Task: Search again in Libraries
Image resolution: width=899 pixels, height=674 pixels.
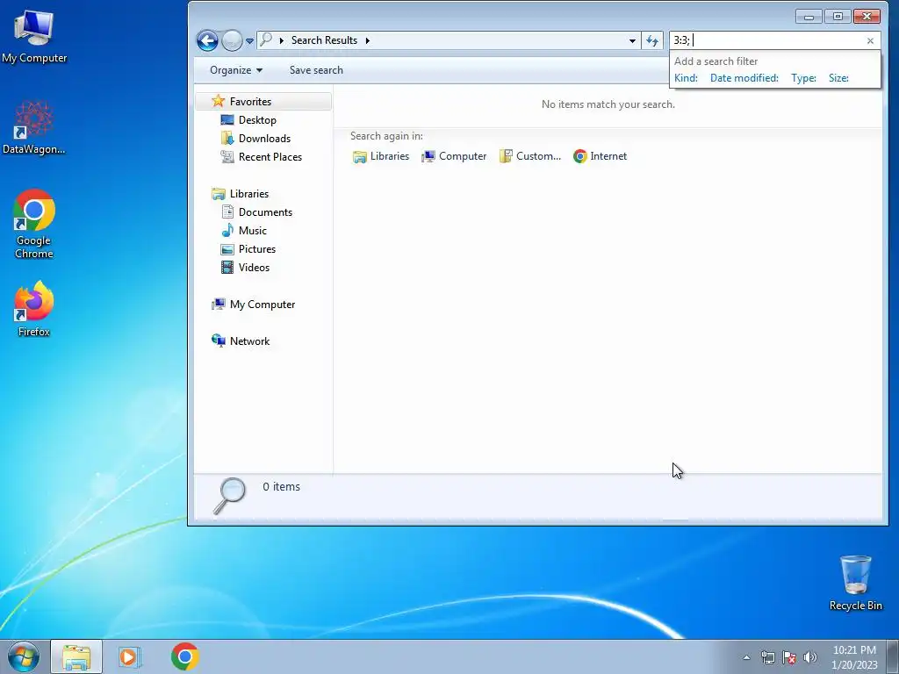Action: tap(381, 156)
